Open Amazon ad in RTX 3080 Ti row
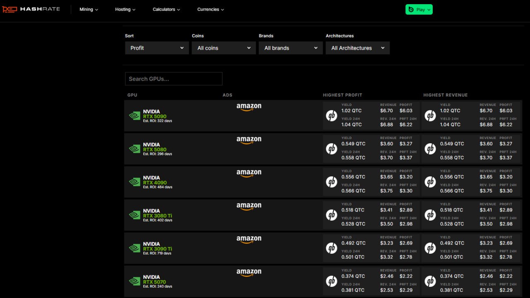Image resolution: width=530 pixels, height=298 pixels. (x=249, y=207)
